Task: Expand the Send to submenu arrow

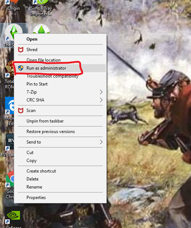Action: click(x=101, y=142)
